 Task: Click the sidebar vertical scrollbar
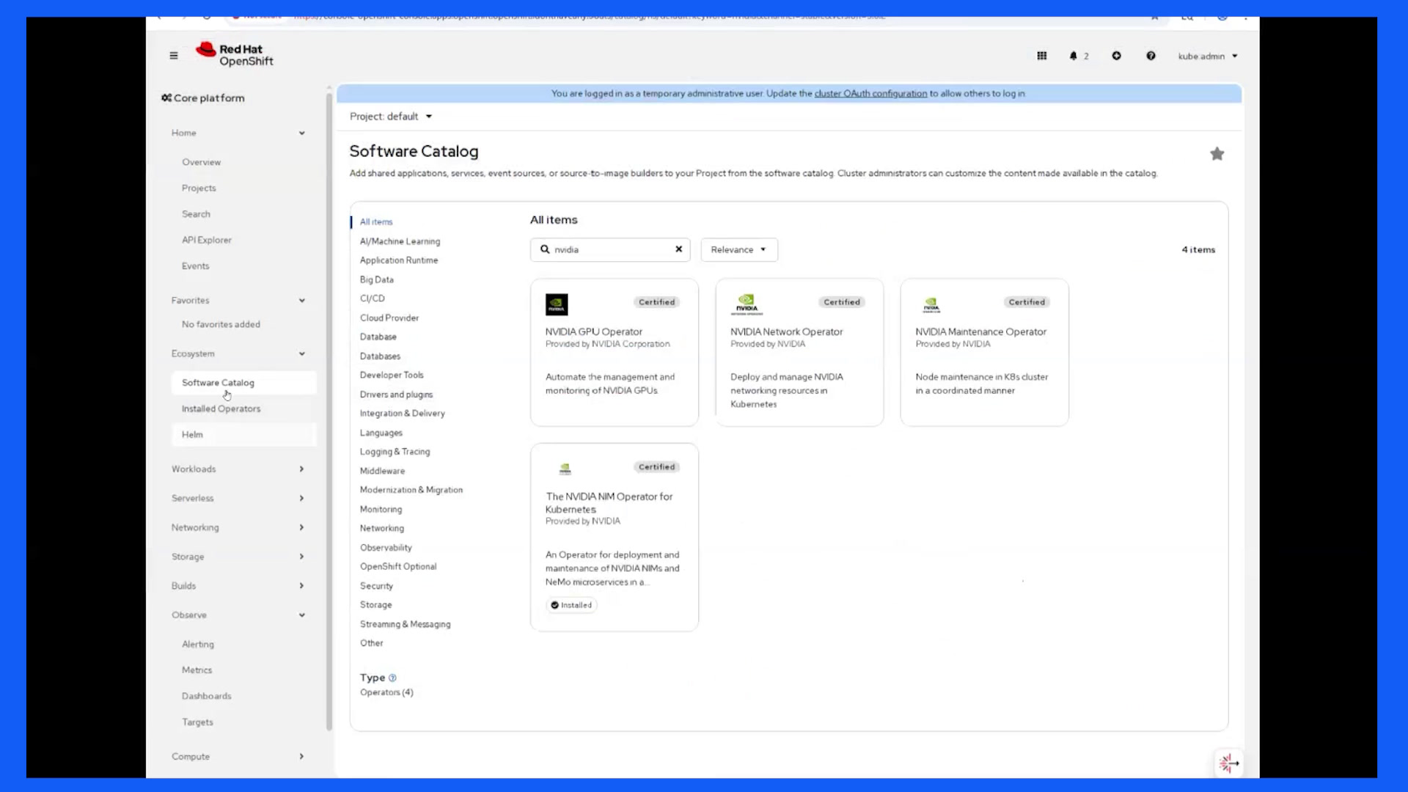coord(329,411)
